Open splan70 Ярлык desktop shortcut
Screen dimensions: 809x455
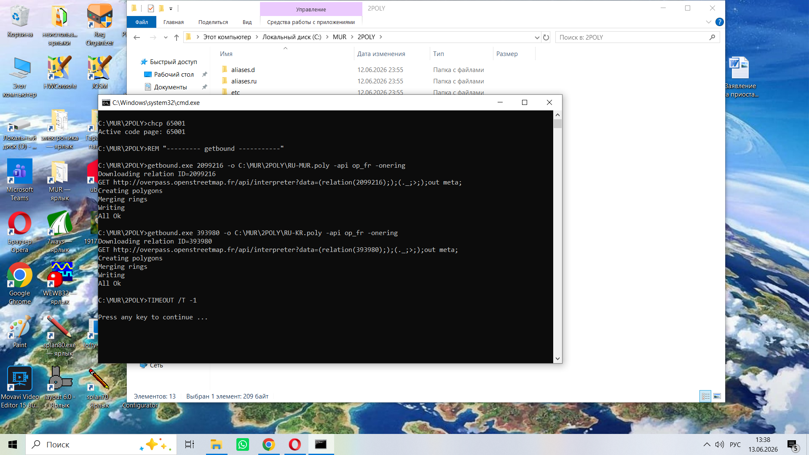click(99, 388)
